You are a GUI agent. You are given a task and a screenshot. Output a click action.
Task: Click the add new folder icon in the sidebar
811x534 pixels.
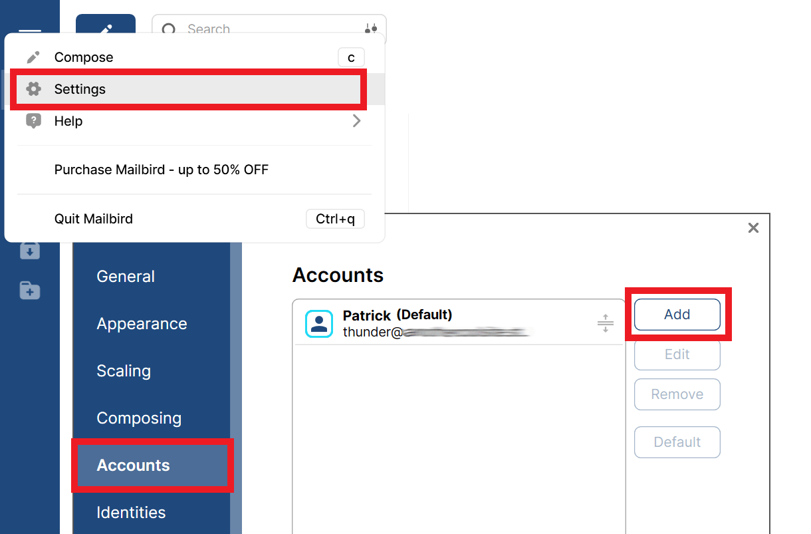pos(29,290)
